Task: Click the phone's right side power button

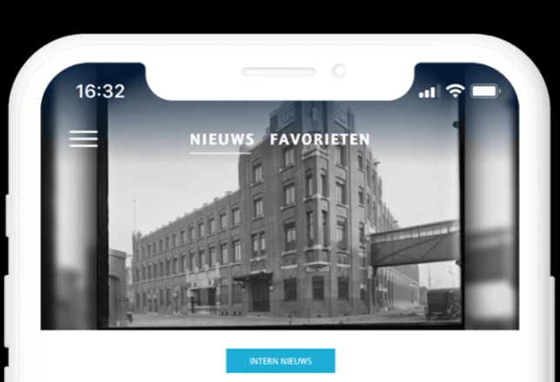Action: [x=552, y=328]
